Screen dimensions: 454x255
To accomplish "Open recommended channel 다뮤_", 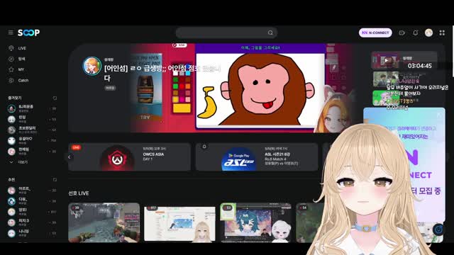I will point(32,201).
